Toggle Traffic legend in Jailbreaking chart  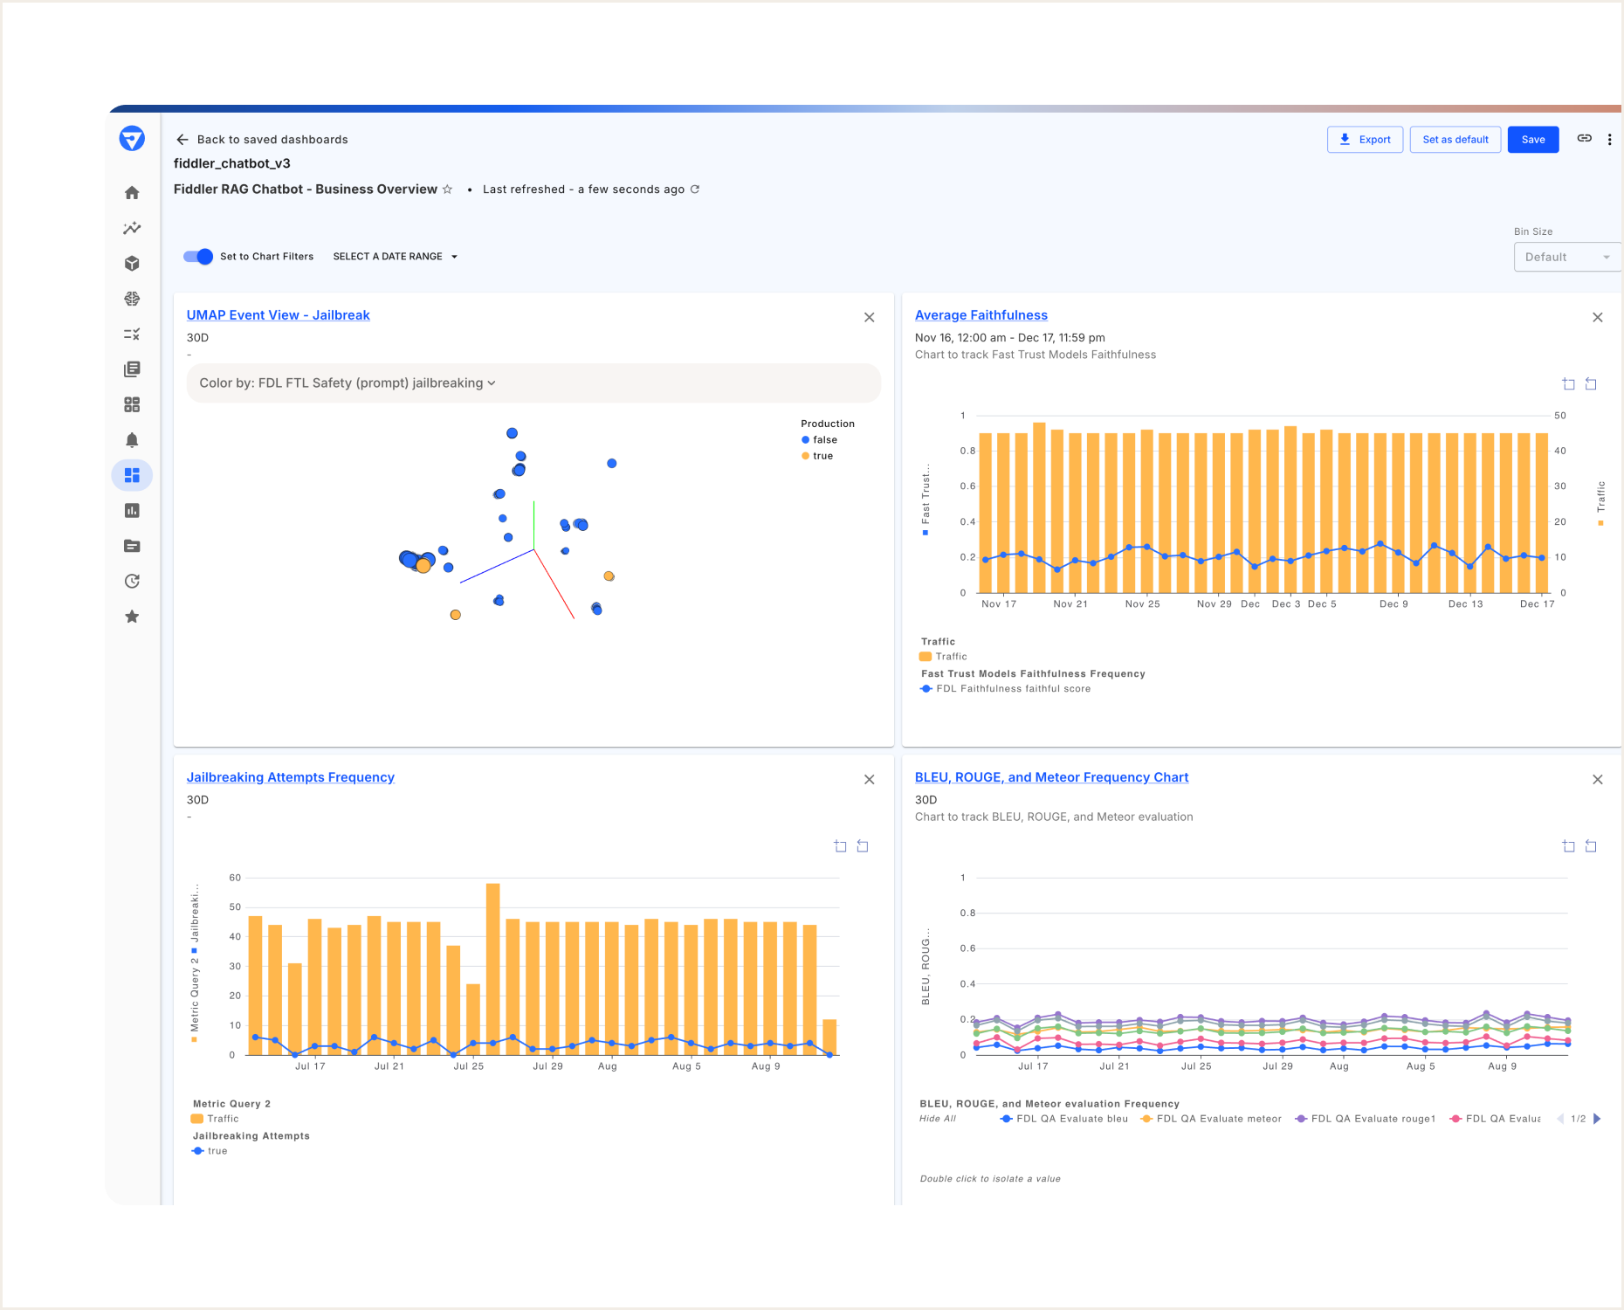(215, 1119)
